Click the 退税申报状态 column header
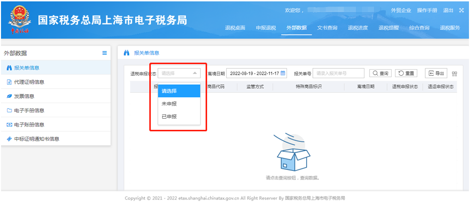The height and width of the screenshot is (206, 470). click(x=405, y=87)
